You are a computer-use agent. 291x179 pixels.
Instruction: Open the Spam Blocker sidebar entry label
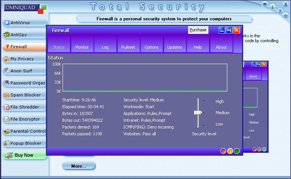click(x=26, y=95)
